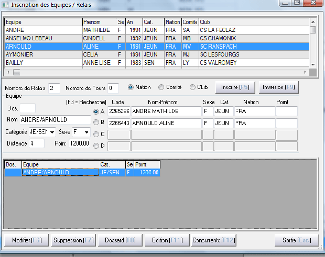Image resolution: width=325 pixels, height=257 pixels.
Task: Select the Comité radio button
Action: click(161, 87)
